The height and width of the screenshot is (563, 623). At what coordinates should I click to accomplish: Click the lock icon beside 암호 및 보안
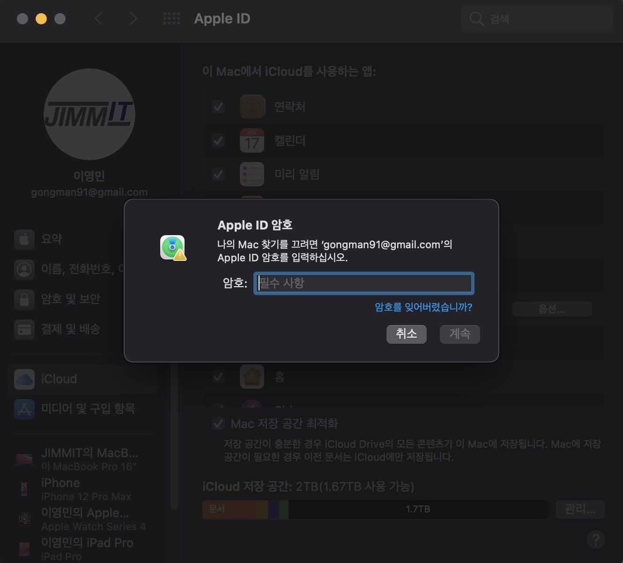tap(24, 299)
